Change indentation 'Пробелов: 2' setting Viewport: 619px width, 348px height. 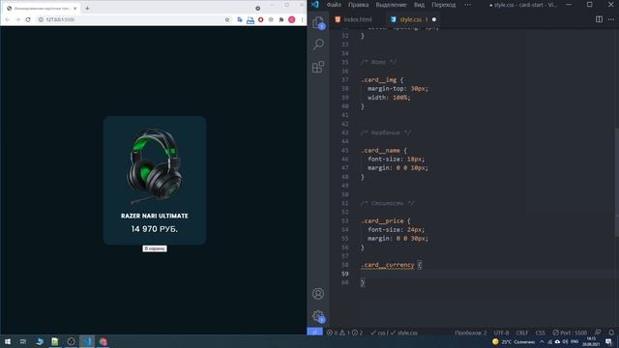point(471,333)
